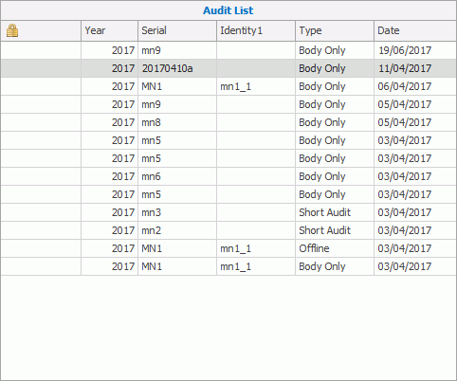Click the mn1_1 identity in the Offline row

coord(236,248)
